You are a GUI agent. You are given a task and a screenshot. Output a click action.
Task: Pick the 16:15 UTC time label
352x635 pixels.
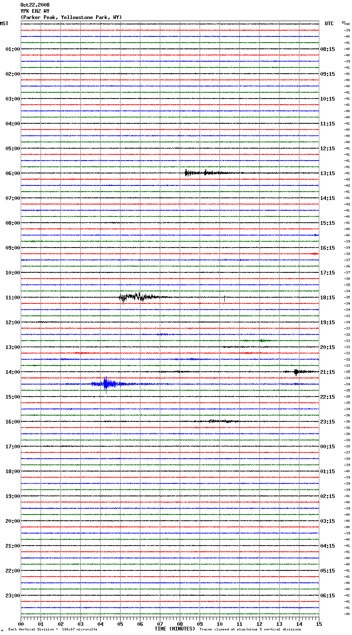328,248
